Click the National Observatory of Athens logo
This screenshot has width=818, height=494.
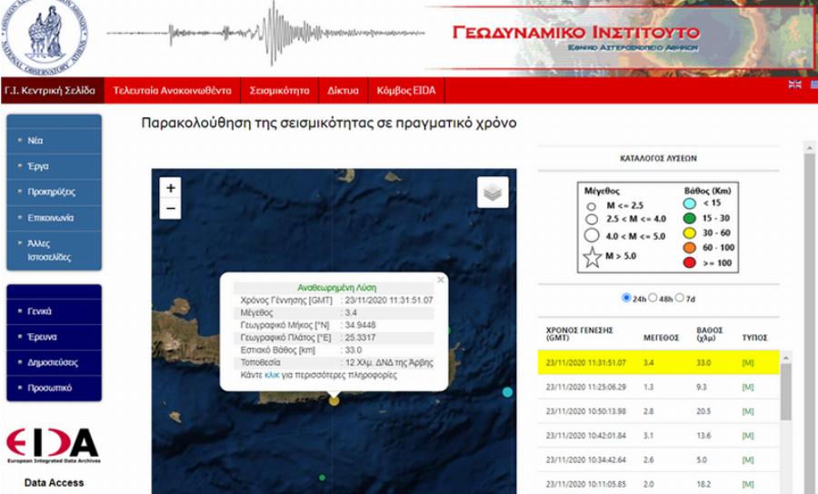tap(45, 37)
